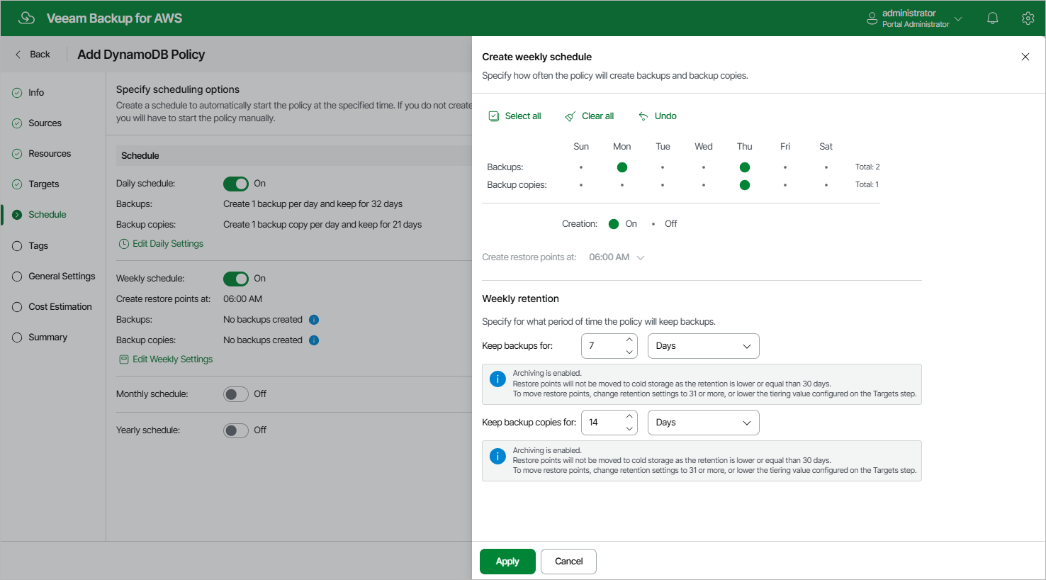
Task: Click the checkmark icon beside Sources step
Action: click(x=17, y=123)
